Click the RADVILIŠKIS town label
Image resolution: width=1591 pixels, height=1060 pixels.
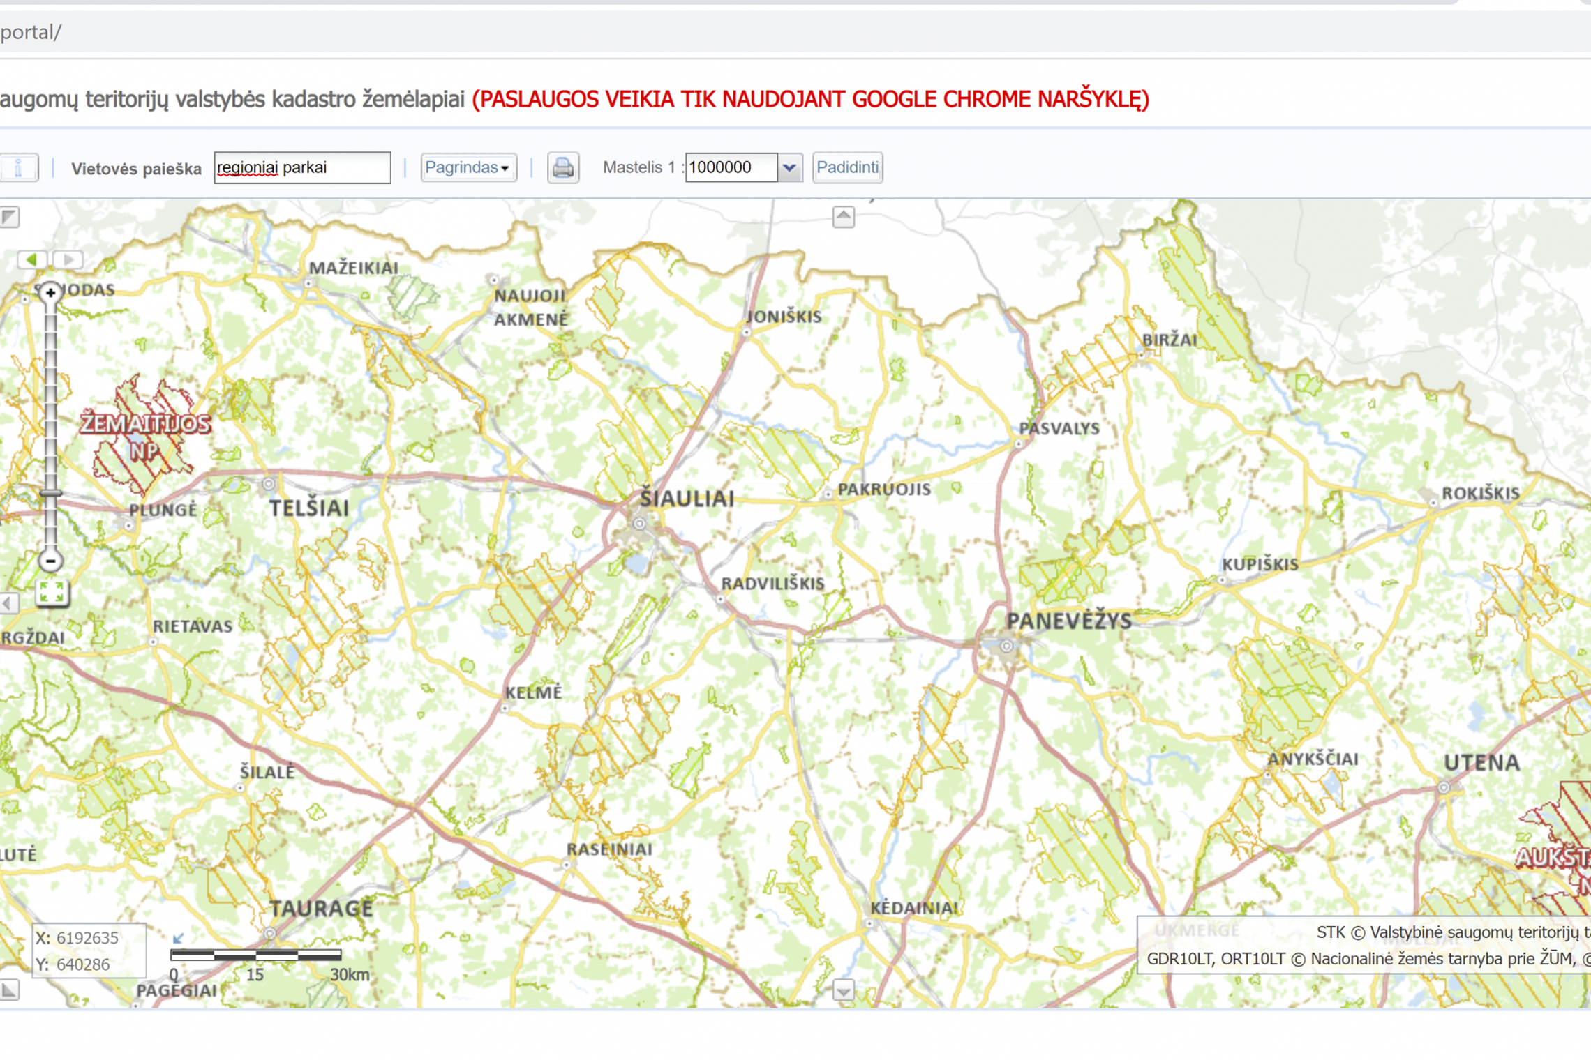(772, 584)
